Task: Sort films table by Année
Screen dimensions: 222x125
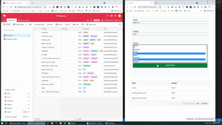Action: 190,83
